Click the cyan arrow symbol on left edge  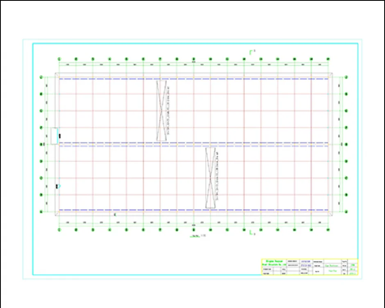59,186
